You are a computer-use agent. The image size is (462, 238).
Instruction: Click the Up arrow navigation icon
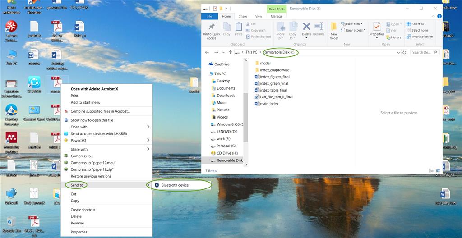click(x=230, y=52)
